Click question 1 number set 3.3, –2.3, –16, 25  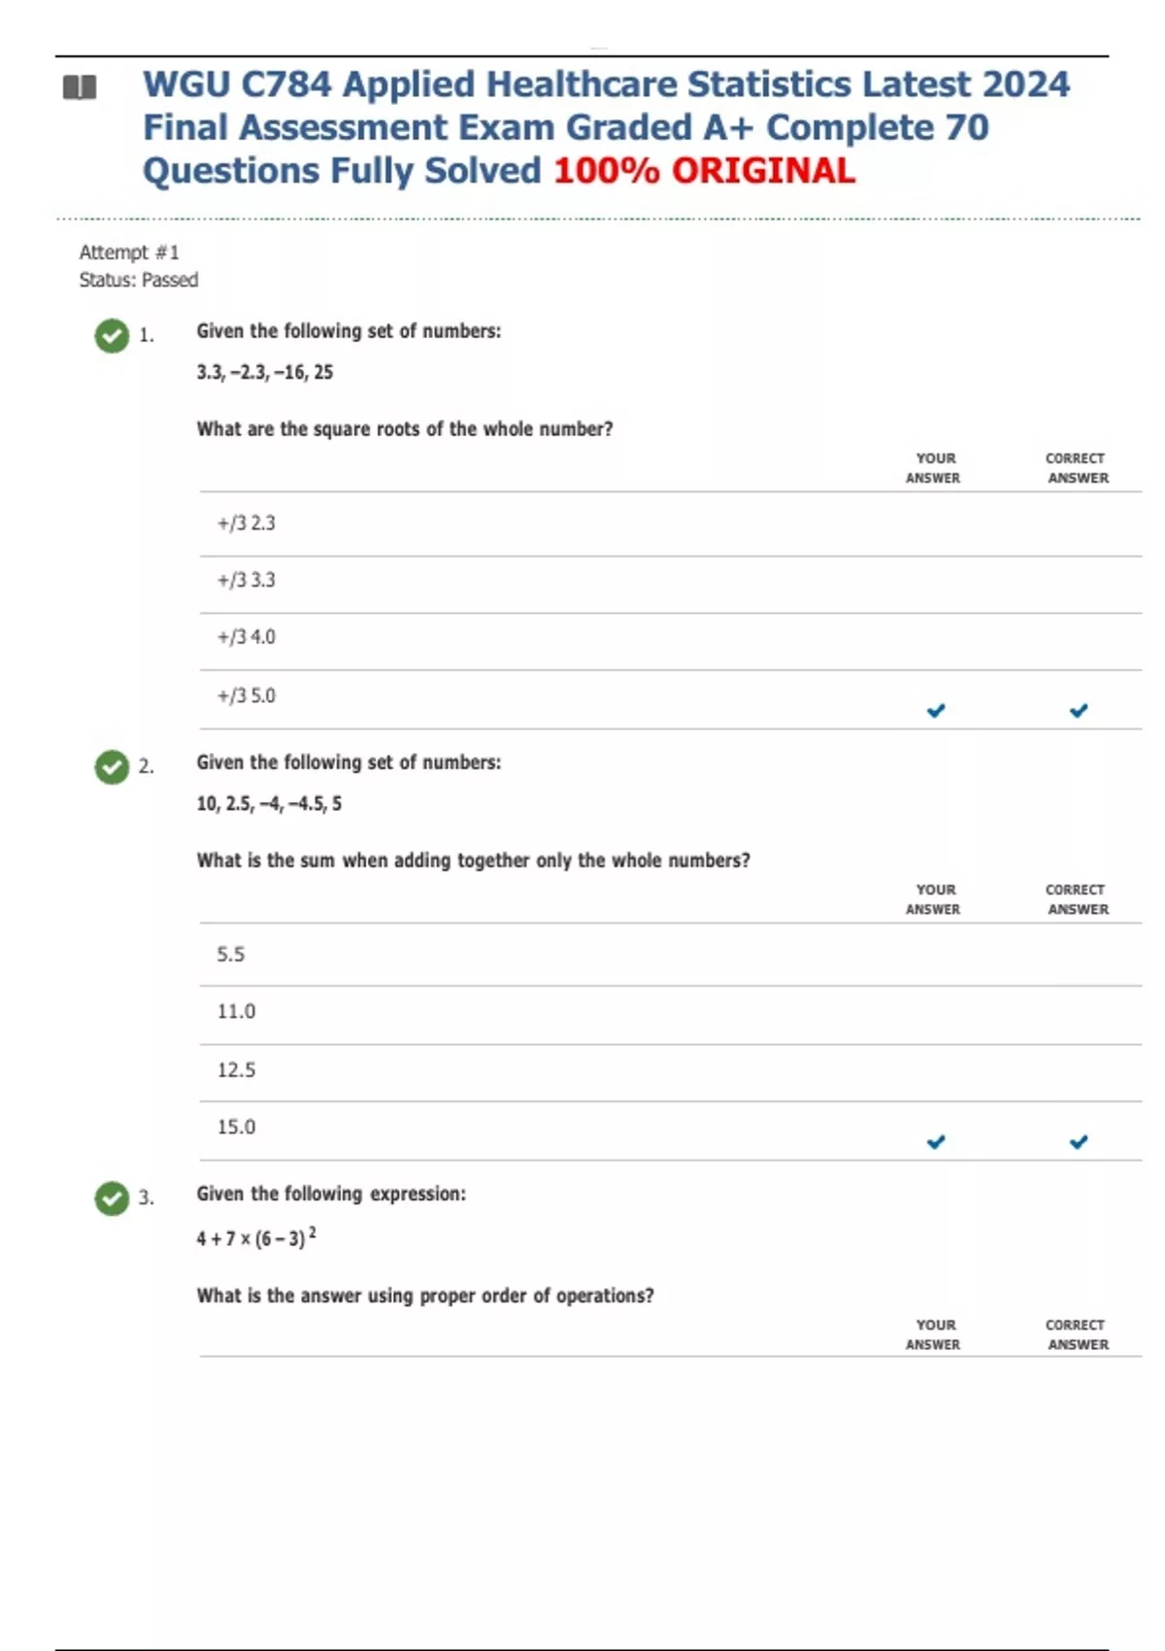click(264, 372)
